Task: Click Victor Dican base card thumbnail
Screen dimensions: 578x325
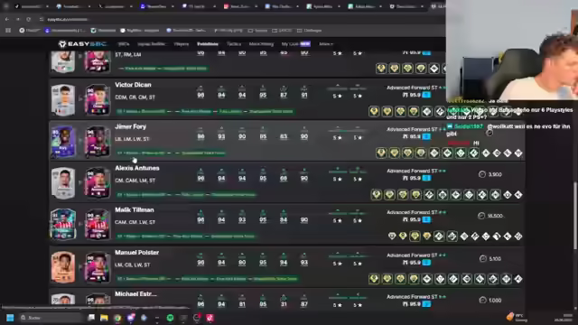Action: (x=63, y=100)
